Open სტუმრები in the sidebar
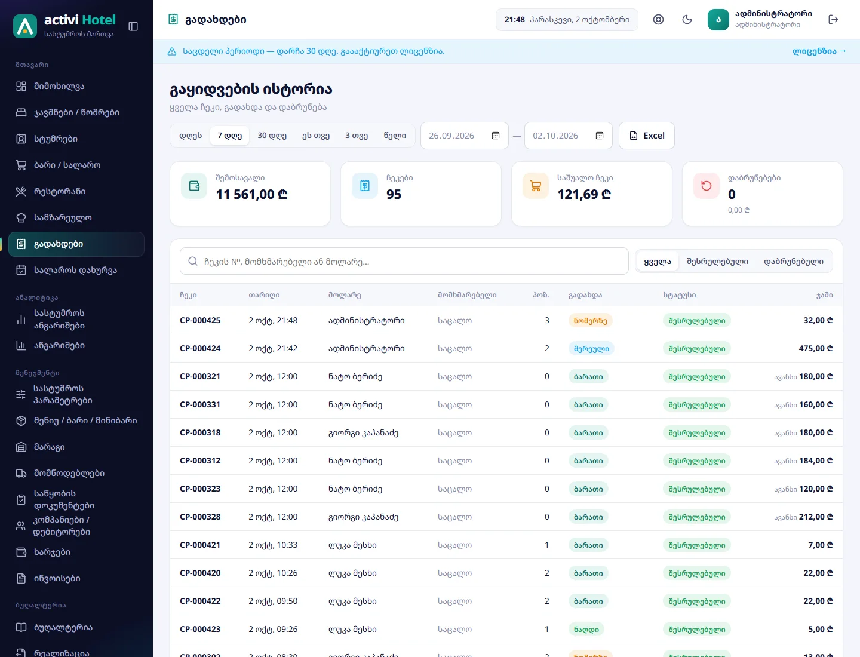This screenshot has width=860, height=657. 76,139
